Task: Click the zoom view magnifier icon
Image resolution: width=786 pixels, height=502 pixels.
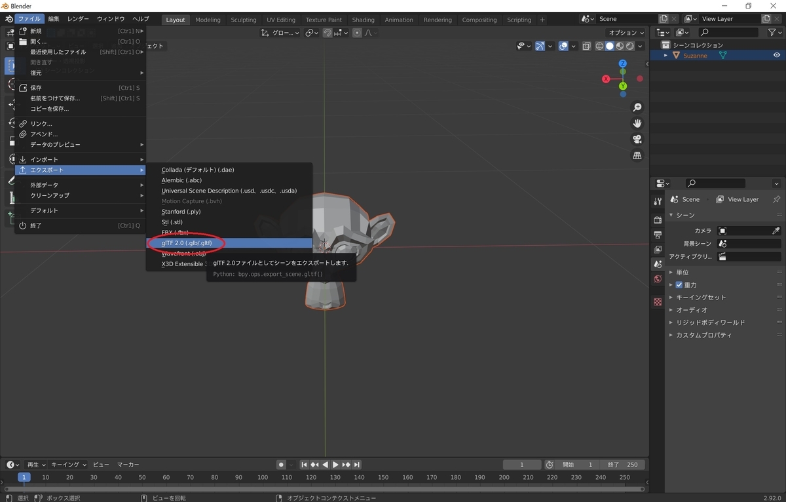Action: pyautogui.click(x=637, y=107)
